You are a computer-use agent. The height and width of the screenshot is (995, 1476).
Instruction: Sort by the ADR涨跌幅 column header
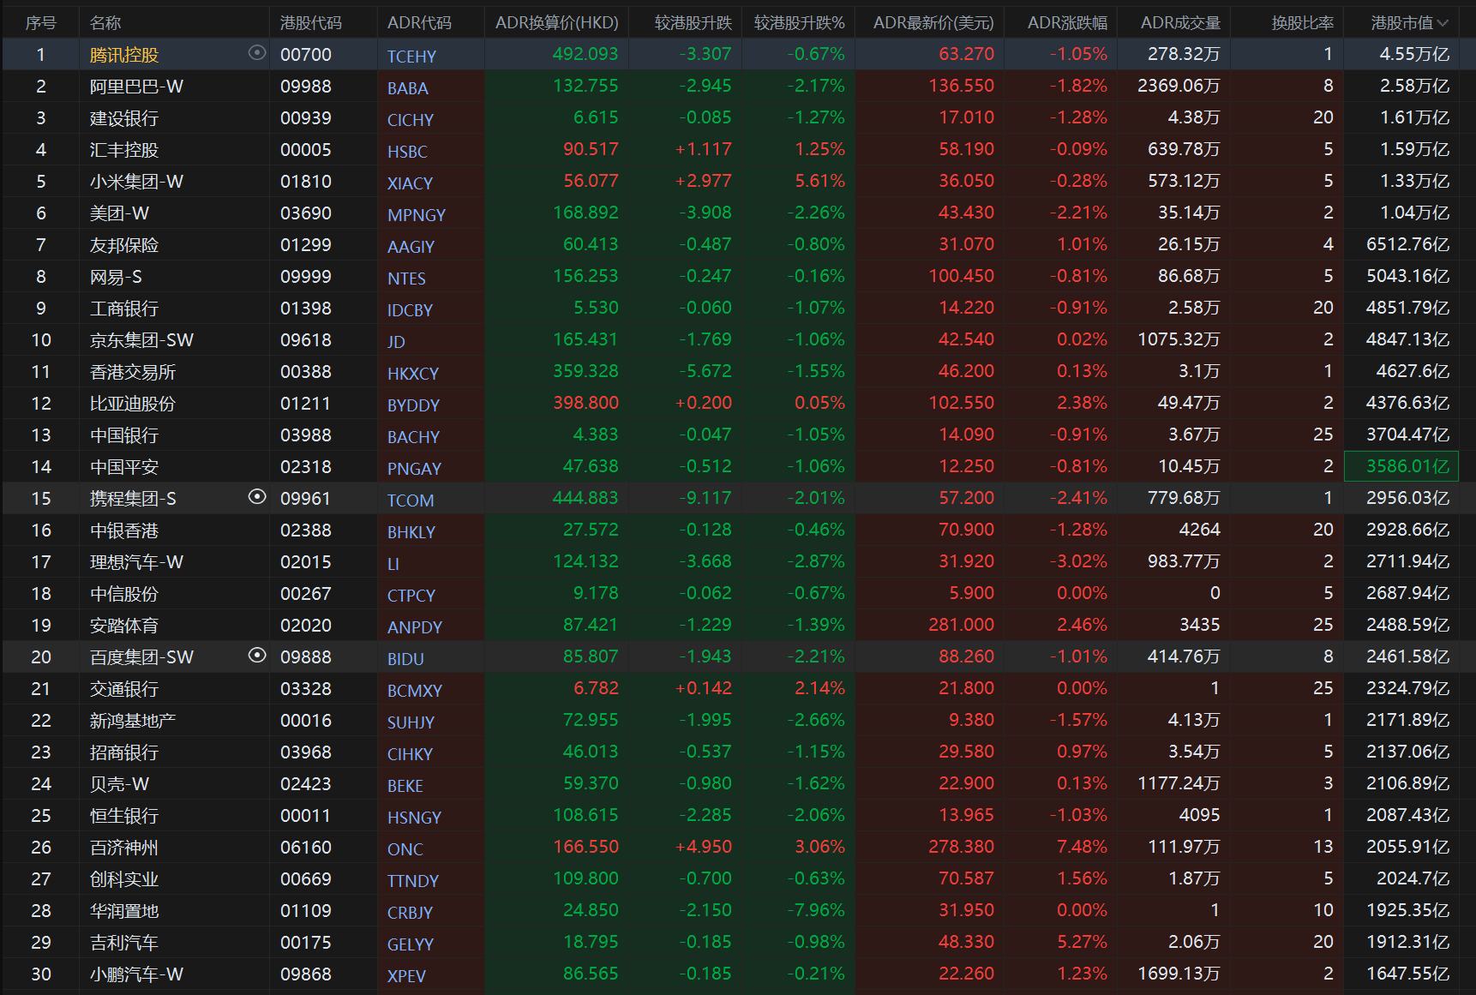point(1067,23)
